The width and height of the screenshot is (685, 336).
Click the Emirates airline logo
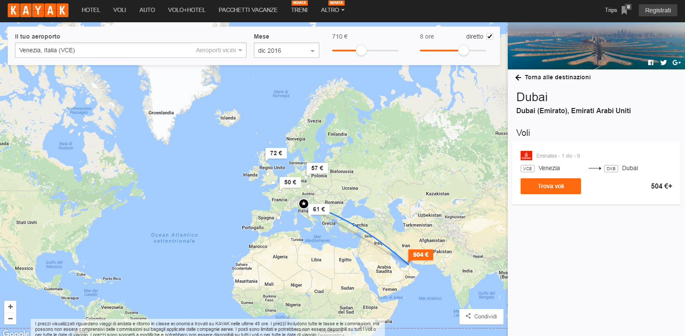[x=527, y=156]
